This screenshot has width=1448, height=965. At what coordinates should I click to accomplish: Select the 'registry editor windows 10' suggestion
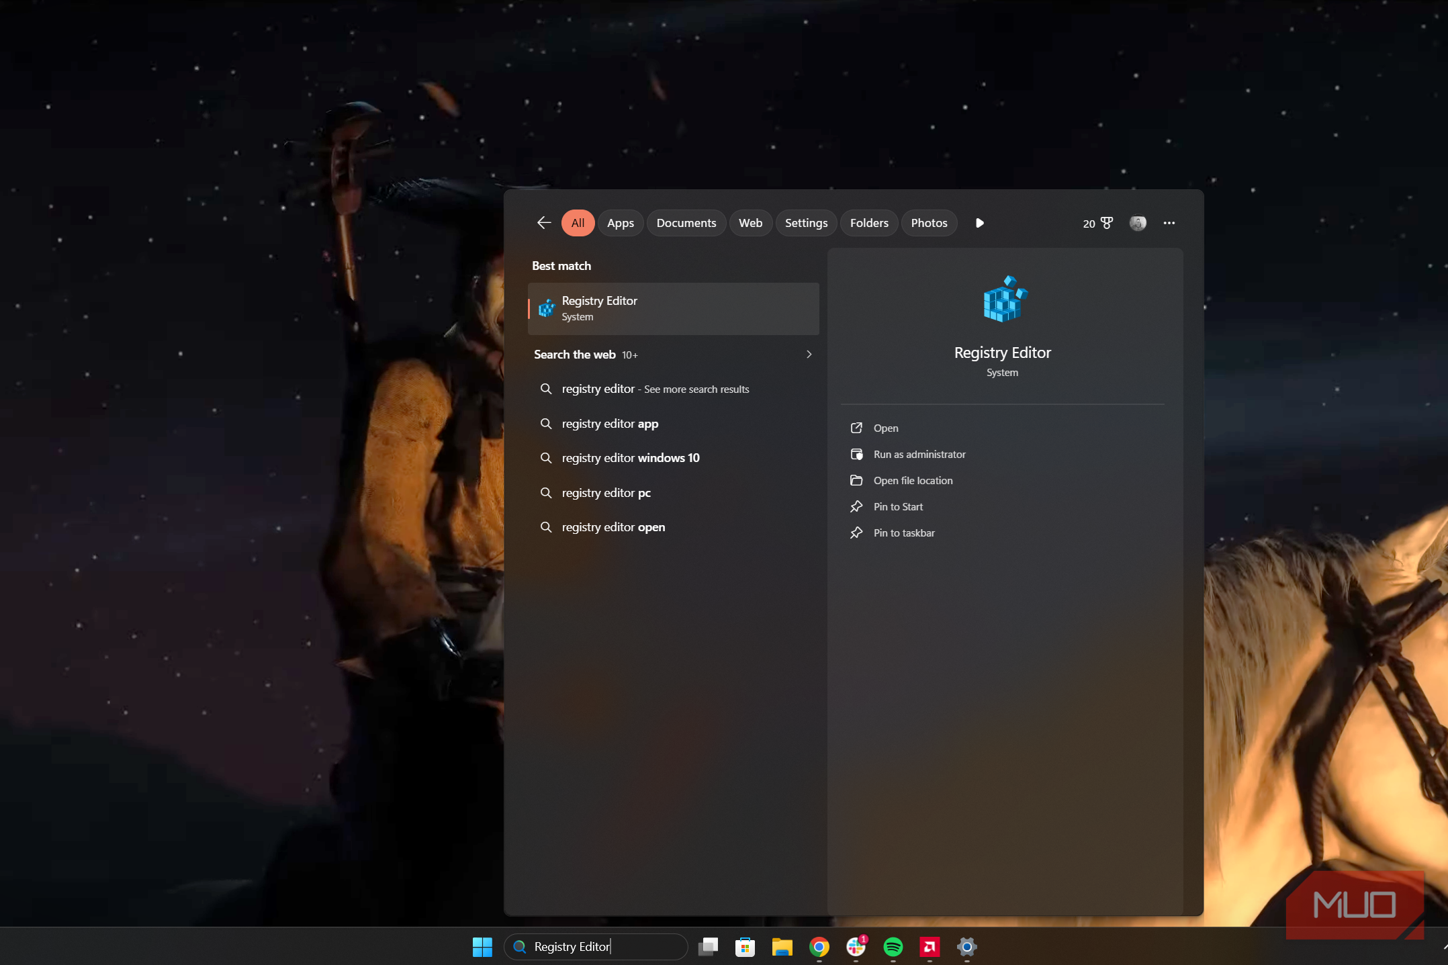[673, 458]
